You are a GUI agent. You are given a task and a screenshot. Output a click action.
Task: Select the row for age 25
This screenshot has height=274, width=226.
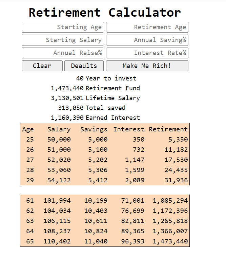tap(105, 139)
